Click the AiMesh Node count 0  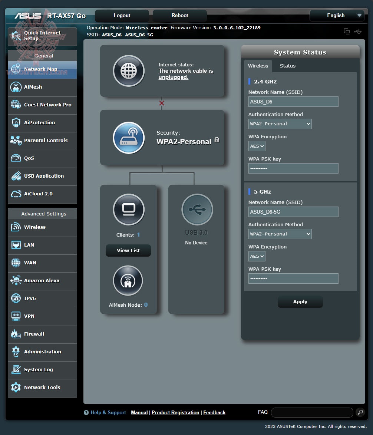[146, 305]
